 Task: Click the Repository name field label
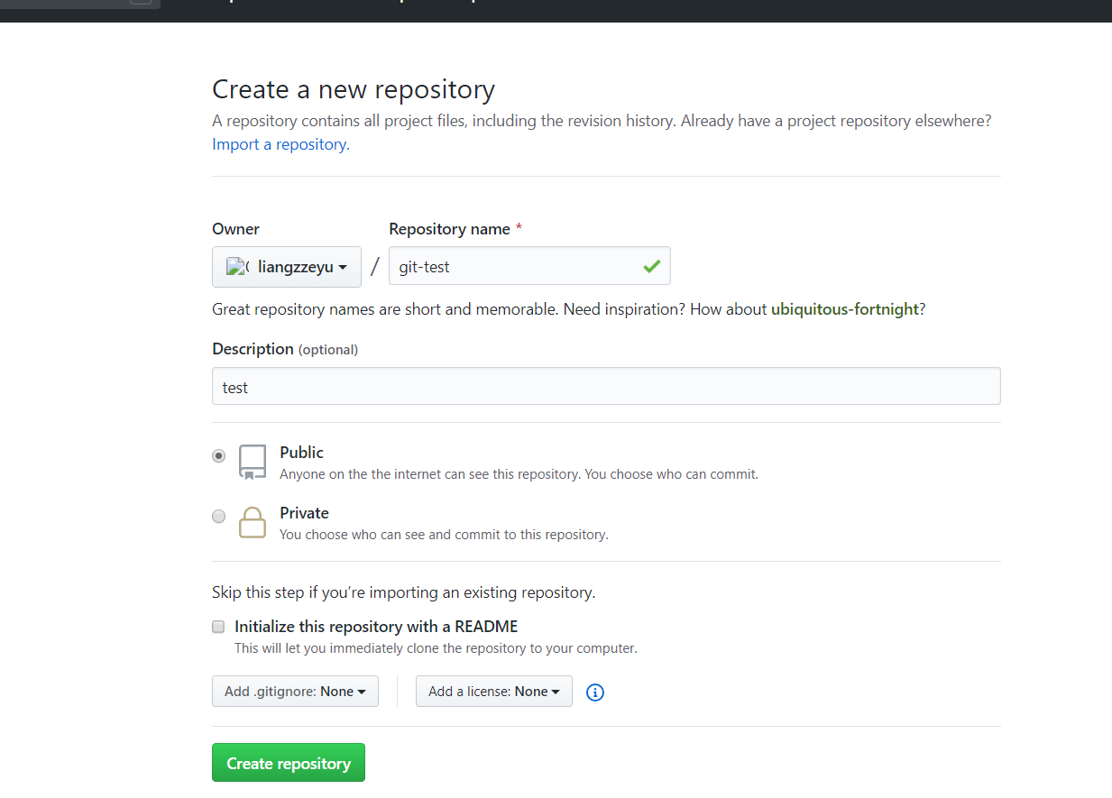(449, 229)
